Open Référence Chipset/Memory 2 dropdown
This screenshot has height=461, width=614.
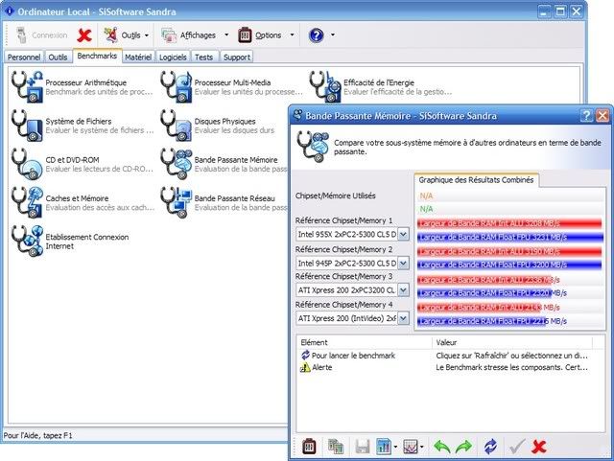click(403, 263)
